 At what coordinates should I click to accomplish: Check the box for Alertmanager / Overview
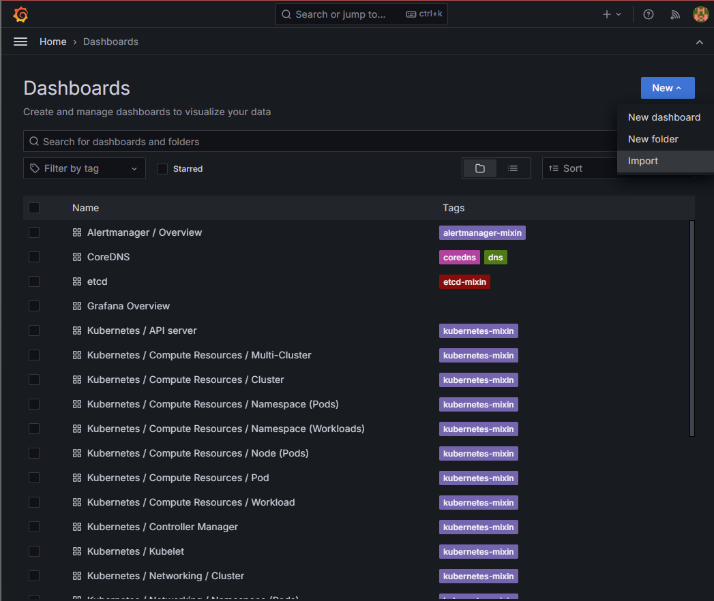click(34, 232)
